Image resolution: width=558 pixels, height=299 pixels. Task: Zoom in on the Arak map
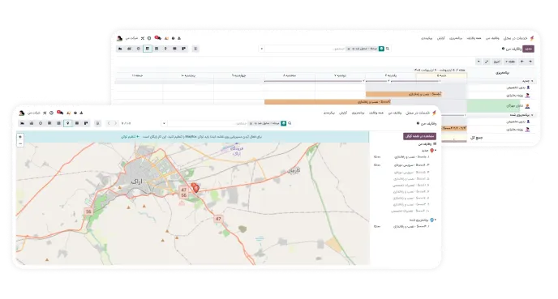click(20, 137)
